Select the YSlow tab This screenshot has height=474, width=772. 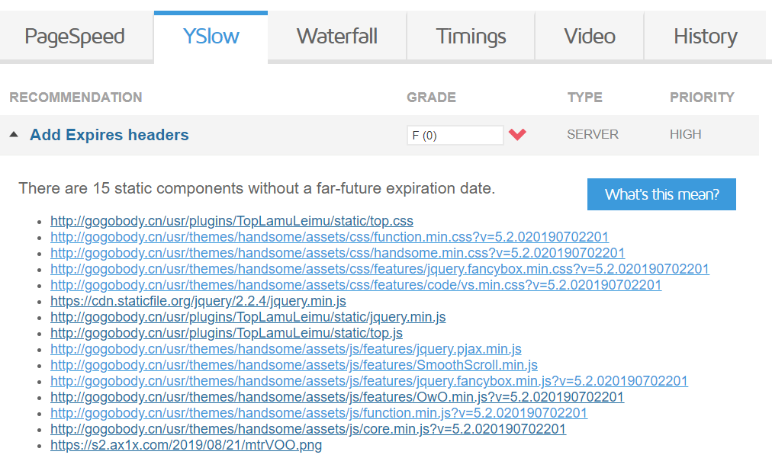(x=211, y=36)
